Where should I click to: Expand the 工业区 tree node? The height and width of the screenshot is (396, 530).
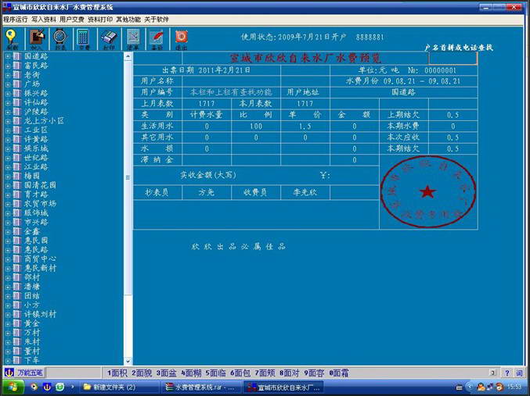click(7, 130)
